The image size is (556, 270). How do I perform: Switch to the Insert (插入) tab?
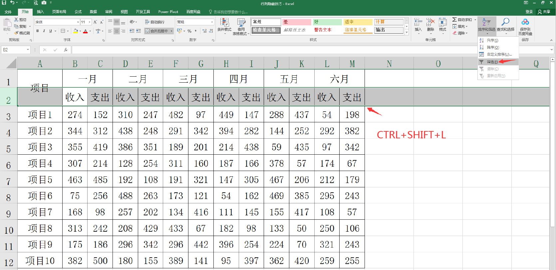click(40, 12)
